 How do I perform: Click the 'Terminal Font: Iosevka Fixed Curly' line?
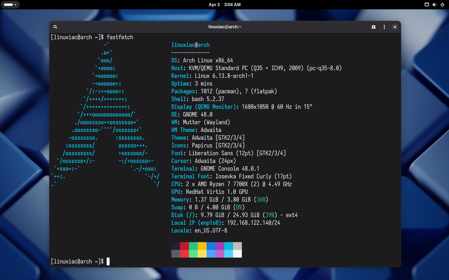pos(231,177)
